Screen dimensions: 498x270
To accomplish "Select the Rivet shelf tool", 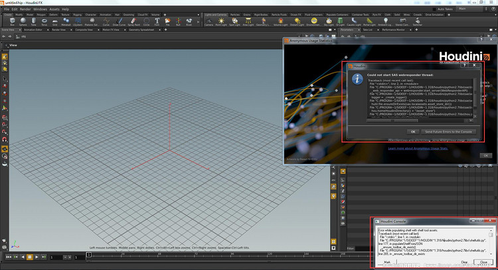I will (x=189, y=22).
